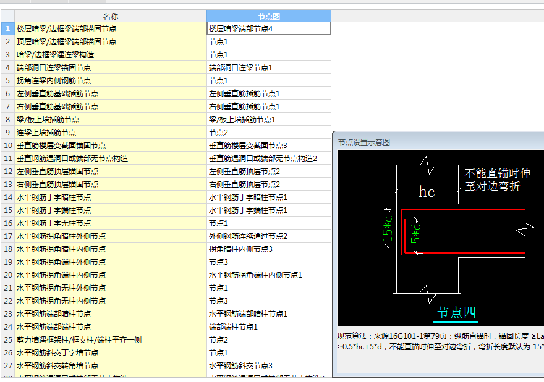Image resolution: width=544 pixels, height=382 pixels.
Task: Select row 7 右侧垂直筋基础插筋节点
Action: (x=111, y=107)
